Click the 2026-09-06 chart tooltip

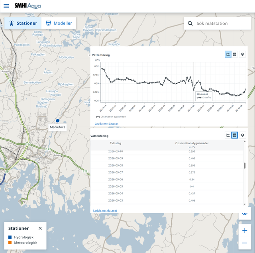pyautogui.click(x=204, y=96)
